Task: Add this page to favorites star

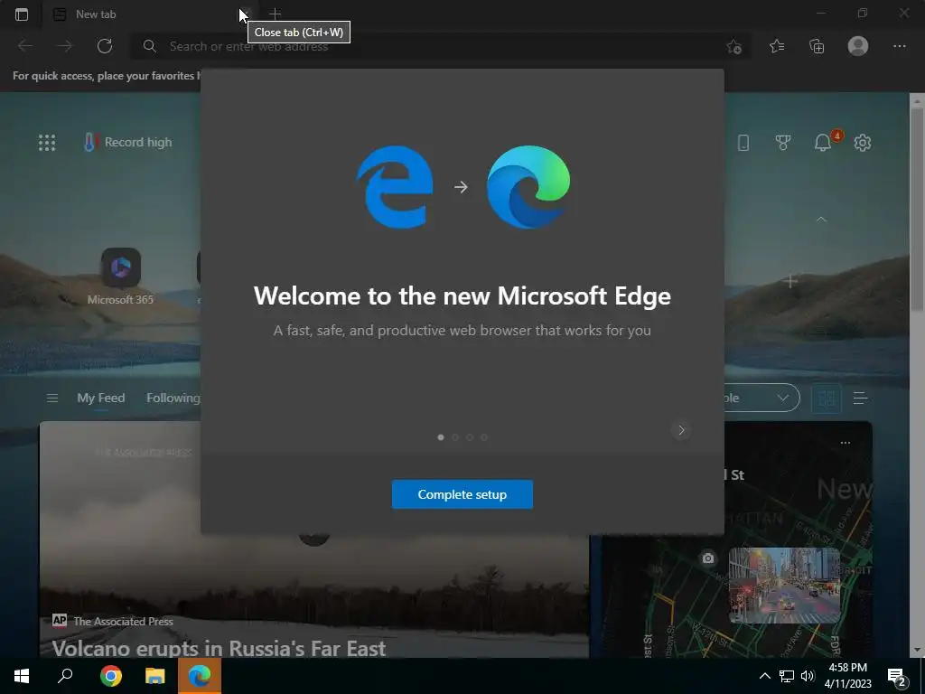Action: (x=733, y=47)
